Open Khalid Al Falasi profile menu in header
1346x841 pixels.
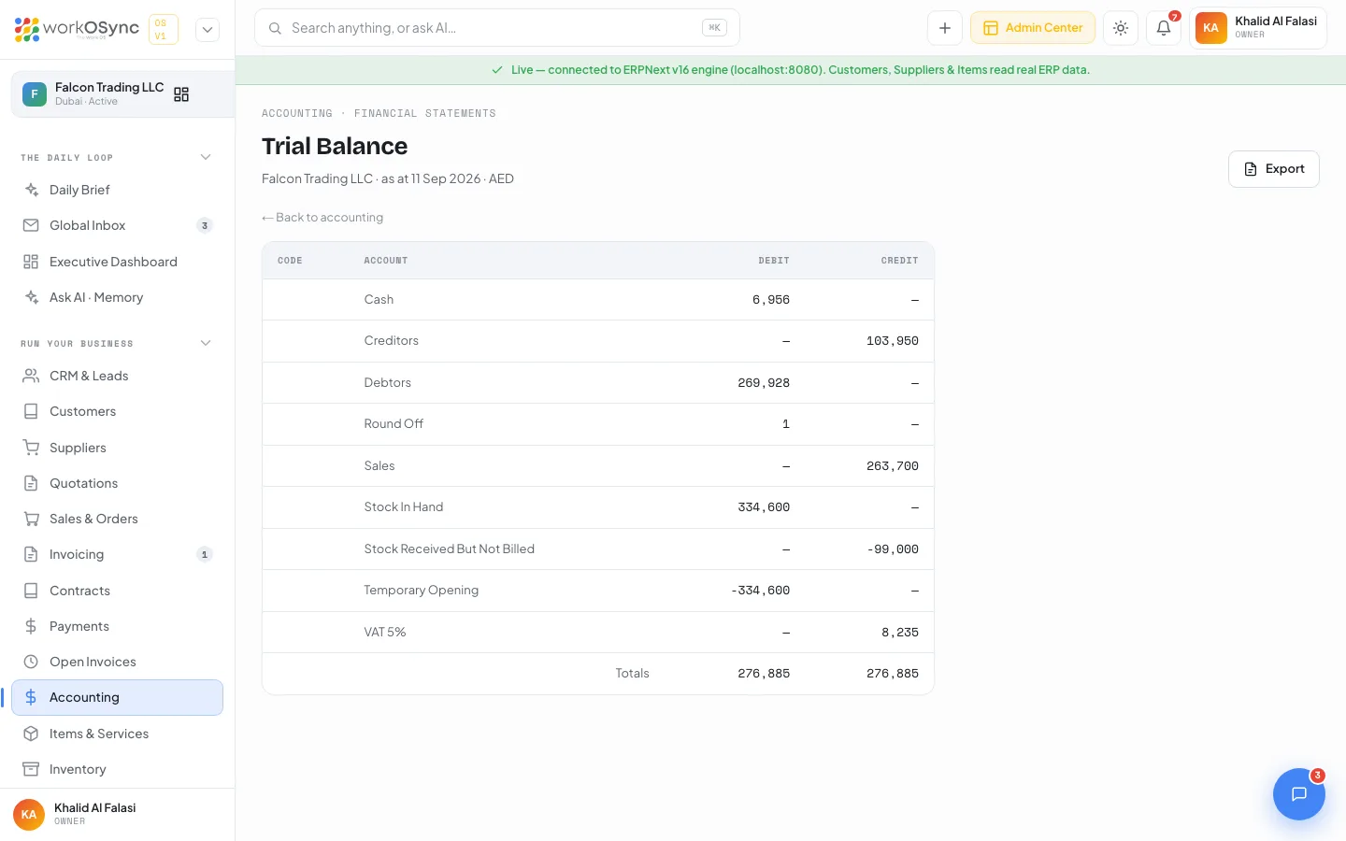(x=1258, y=28)
